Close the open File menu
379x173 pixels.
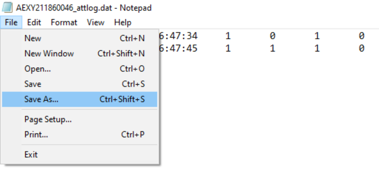[11, 23]
